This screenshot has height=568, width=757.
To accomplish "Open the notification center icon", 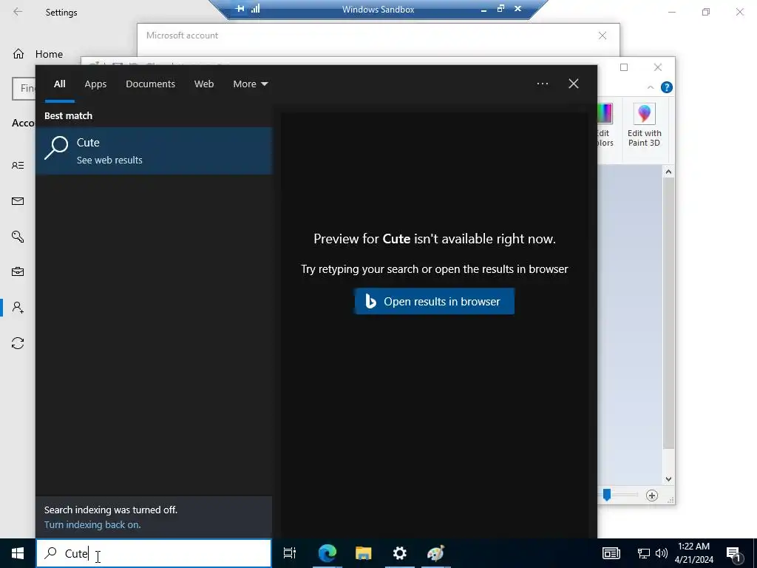I will coord(734,553).
